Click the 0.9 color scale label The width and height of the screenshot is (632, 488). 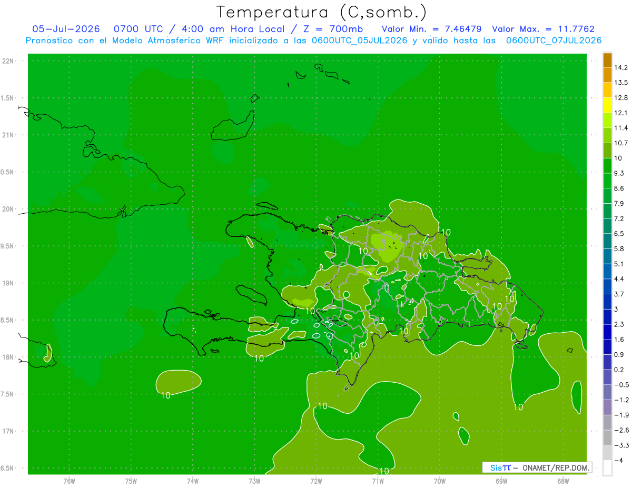[619, 354]
